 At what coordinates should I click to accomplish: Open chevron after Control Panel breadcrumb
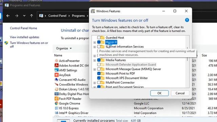tap(69, 16)
